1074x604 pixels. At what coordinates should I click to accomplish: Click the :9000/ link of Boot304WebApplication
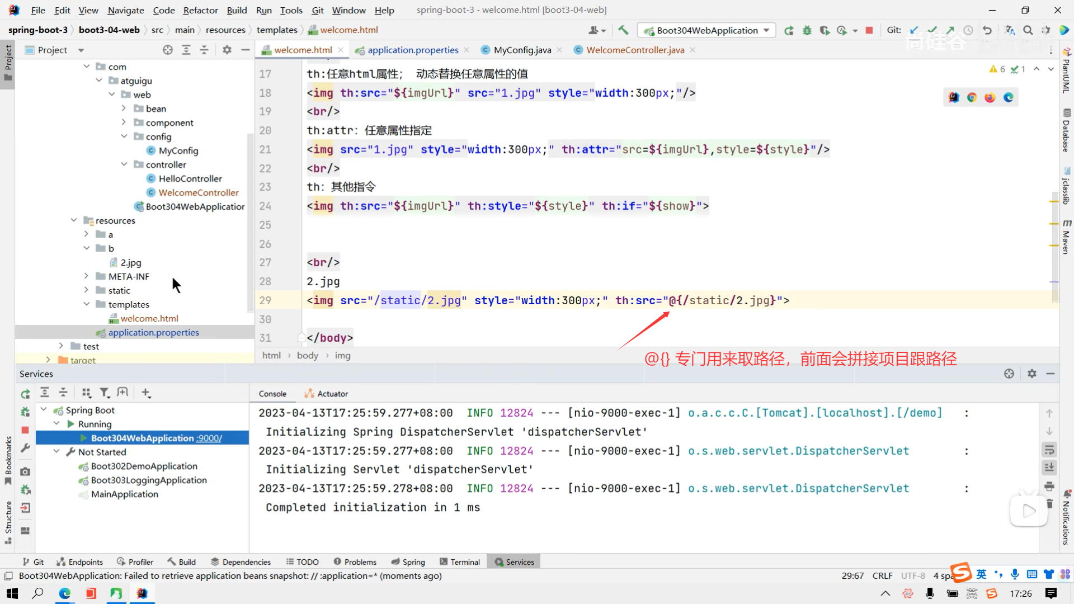pyautogui.click(x=209, y=438)
